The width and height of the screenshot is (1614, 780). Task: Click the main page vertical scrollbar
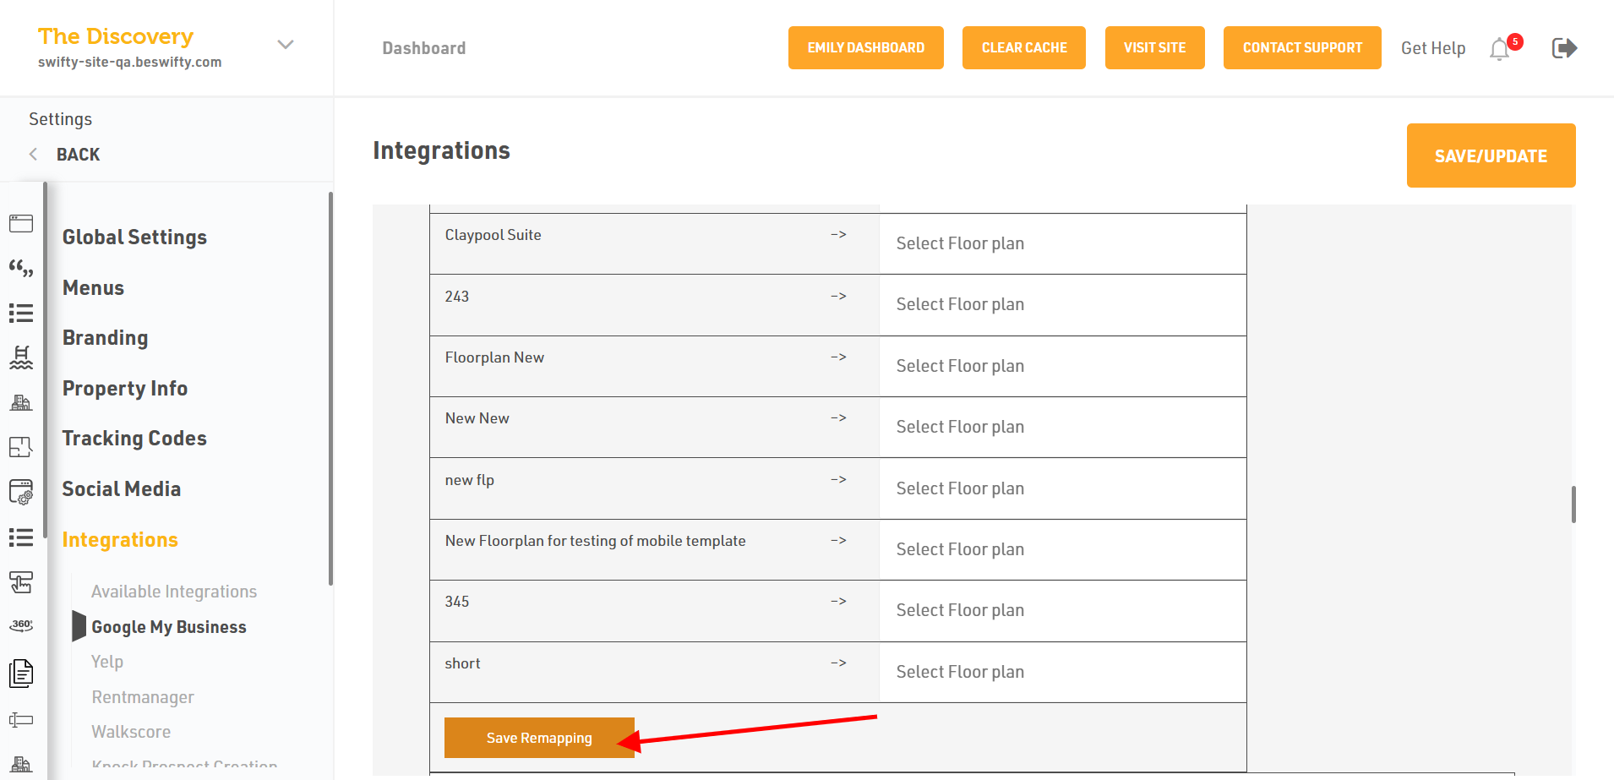1573,505
